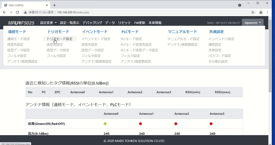The height and width of the screenshot is (145, 275).
Task: Click the RSSI(max) column header
Action: [x=223, y=92]
